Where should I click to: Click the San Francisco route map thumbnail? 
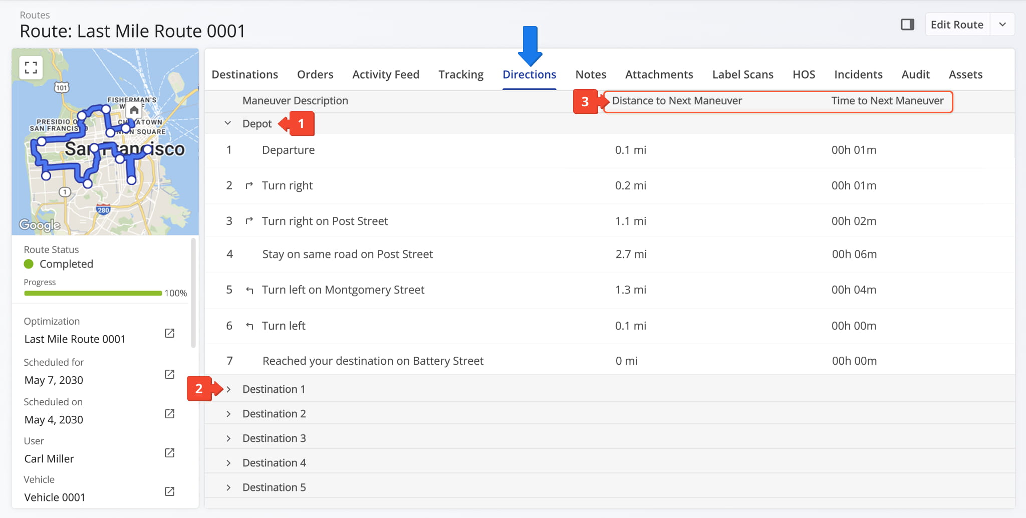point(105,142)
